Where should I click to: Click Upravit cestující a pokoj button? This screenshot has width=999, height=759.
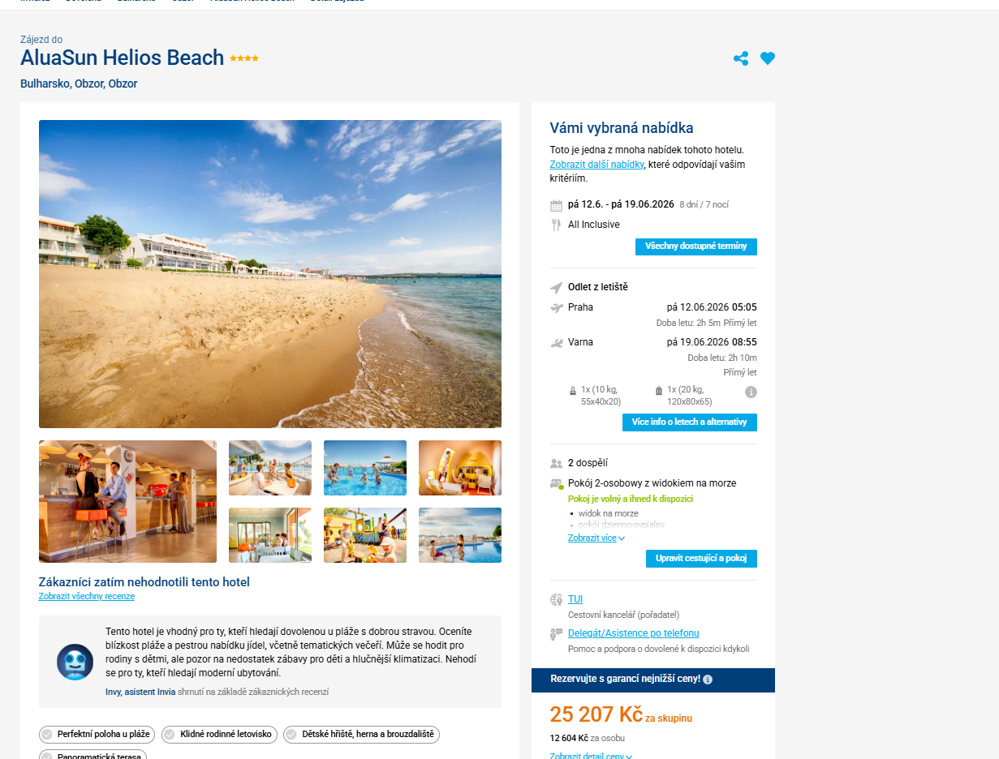click(701, 559)
